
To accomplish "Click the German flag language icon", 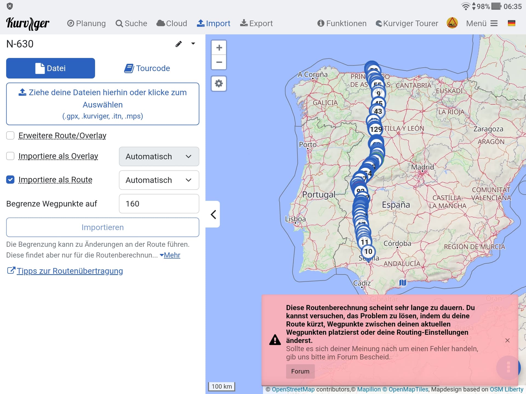I will click(x=511, y=24).
